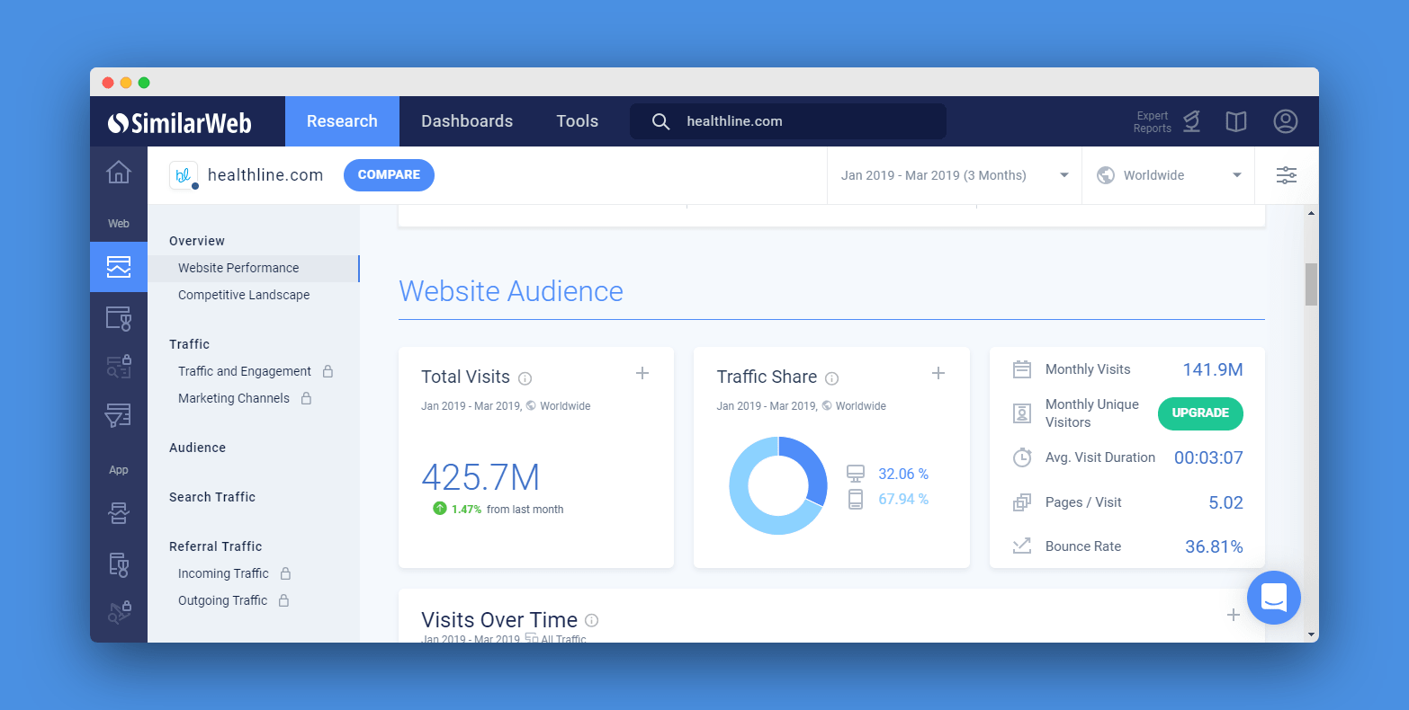Click the vertical scrollbar thumb
This screenshot has width=1409, height=710.
1311,284
